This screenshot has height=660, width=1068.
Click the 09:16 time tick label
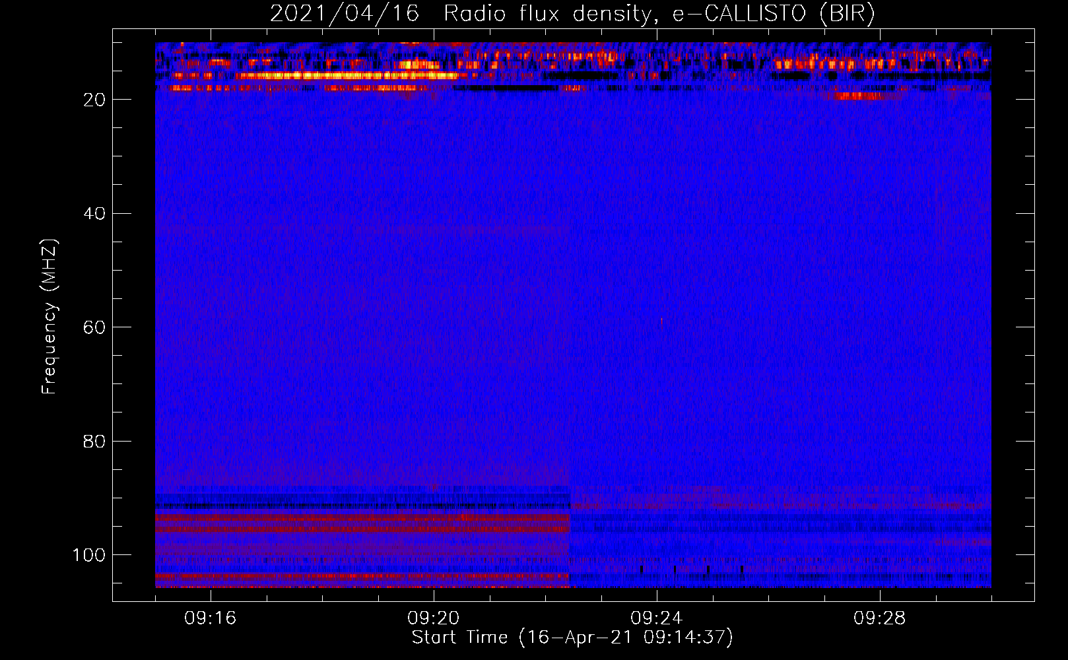(x=211, y=618)
